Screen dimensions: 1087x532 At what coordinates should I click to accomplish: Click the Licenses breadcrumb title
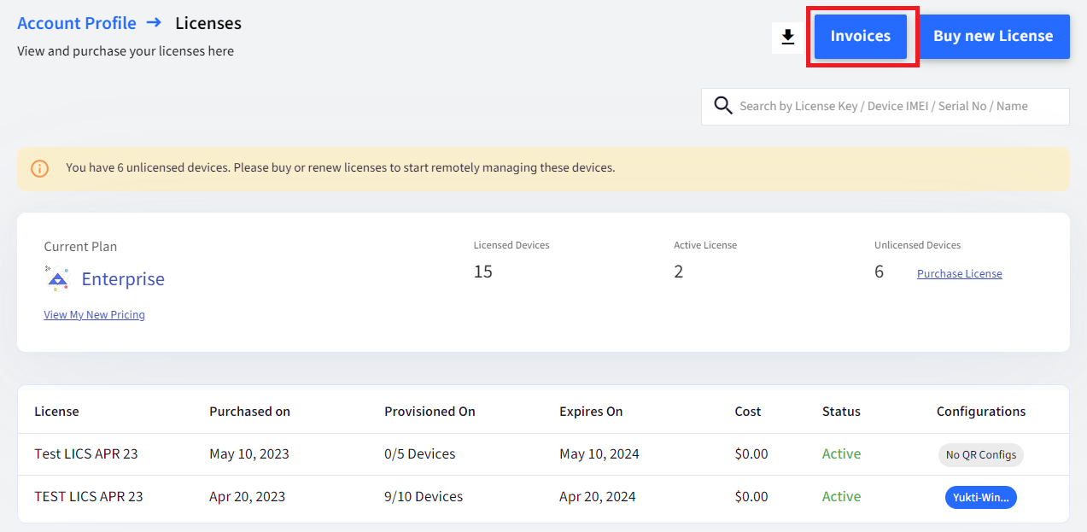[208, 23]
